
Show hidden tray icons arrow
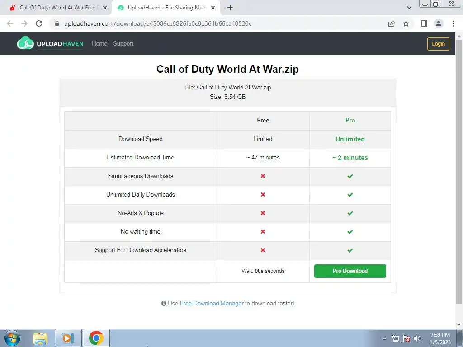click(384, 338)
